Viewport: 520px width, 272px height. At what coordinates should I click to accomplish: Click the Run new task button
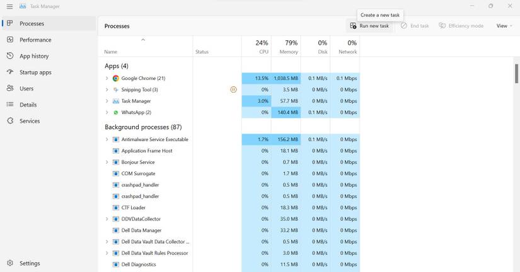pos(369,26)
